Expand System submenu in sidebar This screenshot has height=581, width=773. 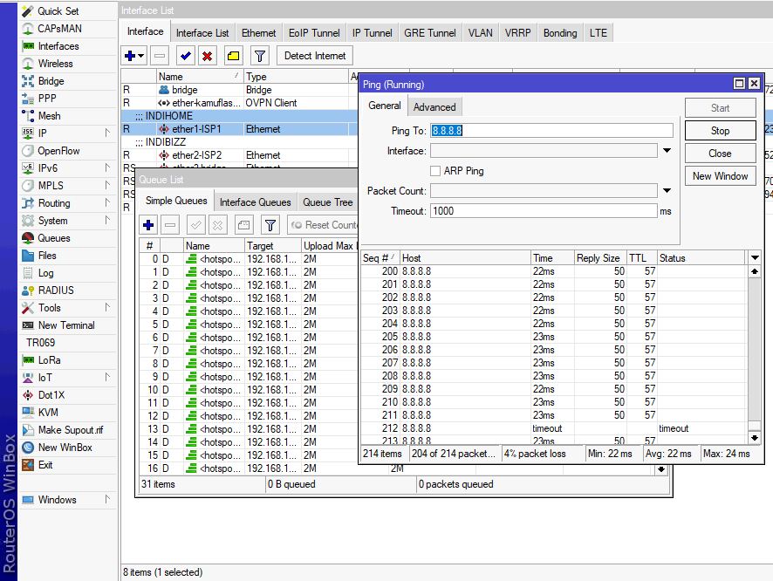click(107, 221)
